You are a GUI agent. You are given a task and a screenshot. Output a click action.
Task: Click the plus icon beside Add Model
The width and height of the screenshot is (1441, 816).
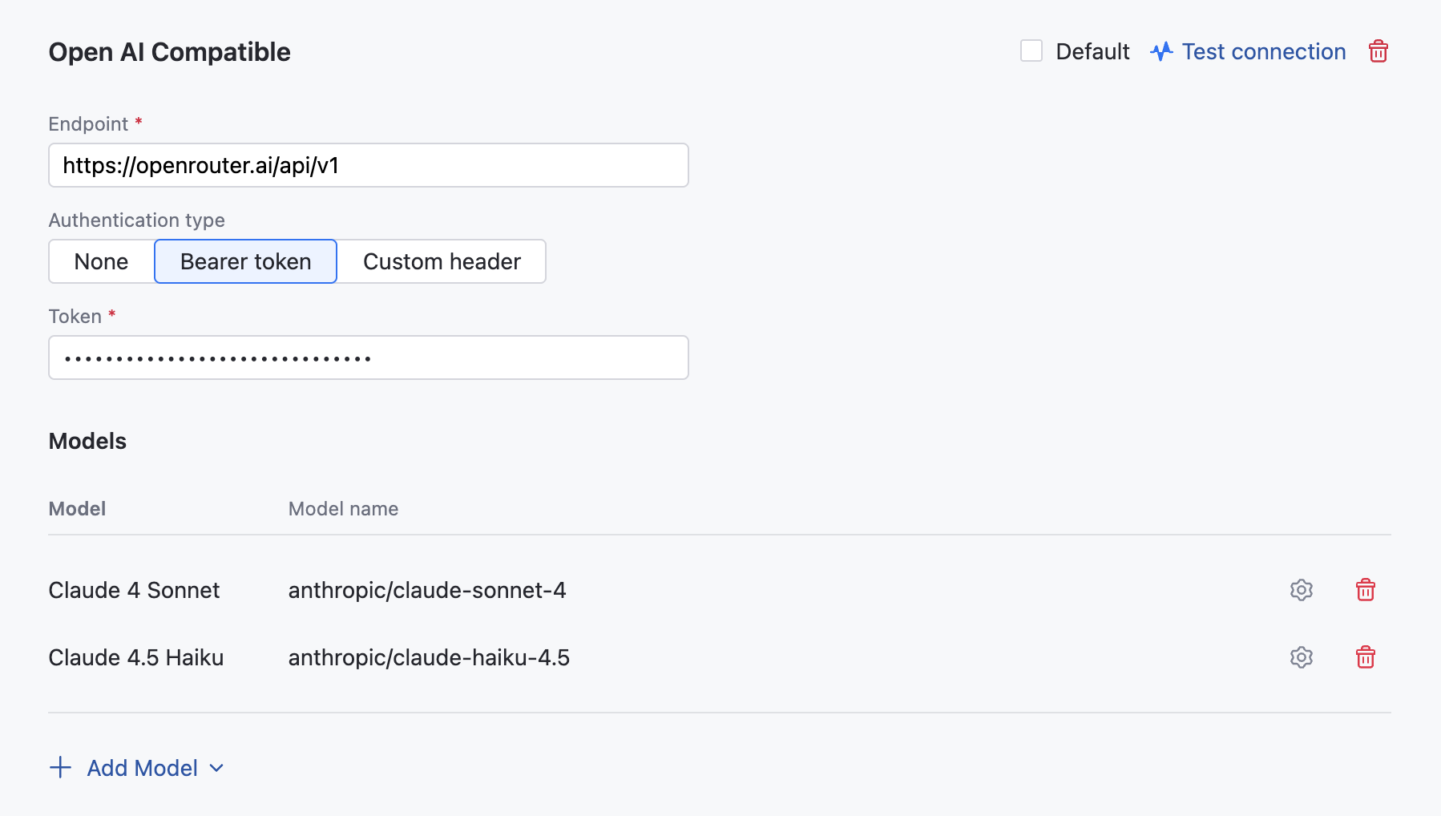point(60,768)
